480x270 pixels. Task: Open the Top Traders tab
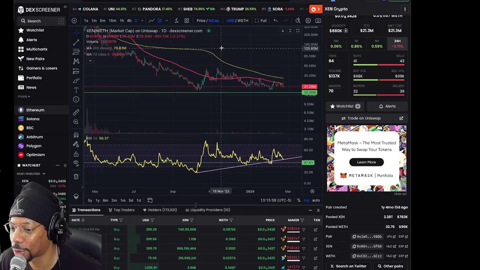(121, 210)
